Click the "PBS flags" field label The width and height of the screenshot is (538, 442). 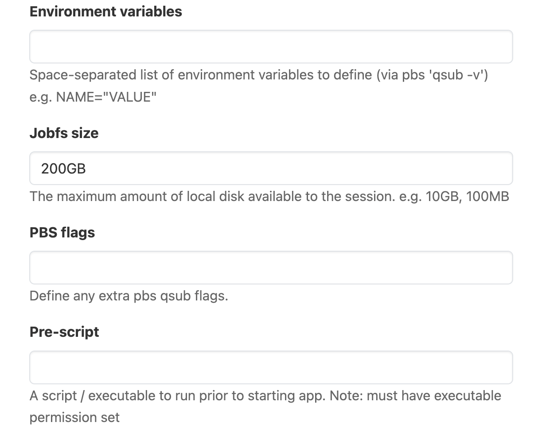pyautogui.click(x=62, y=233)
